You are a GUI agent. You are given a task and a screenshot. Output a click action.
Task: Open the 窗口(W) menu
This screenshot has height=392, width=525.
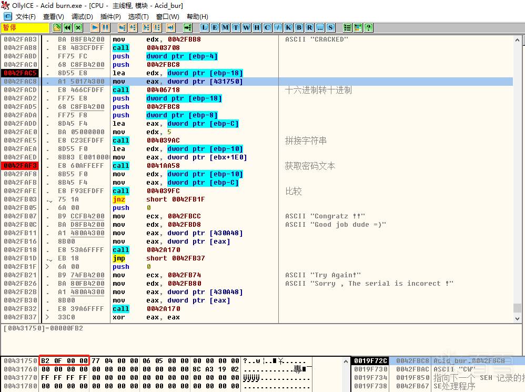167,17
